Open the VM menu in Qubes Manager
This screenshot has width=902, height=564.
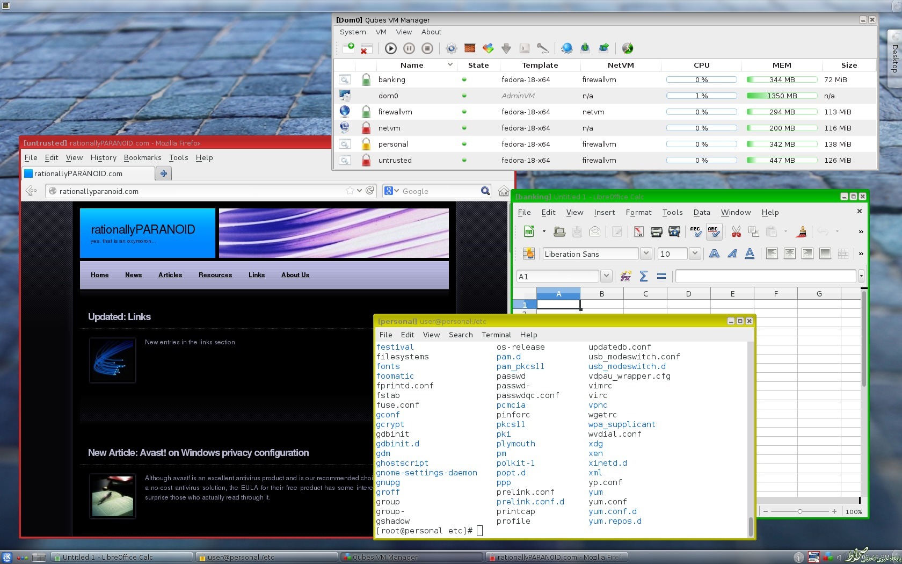point(381,32)
